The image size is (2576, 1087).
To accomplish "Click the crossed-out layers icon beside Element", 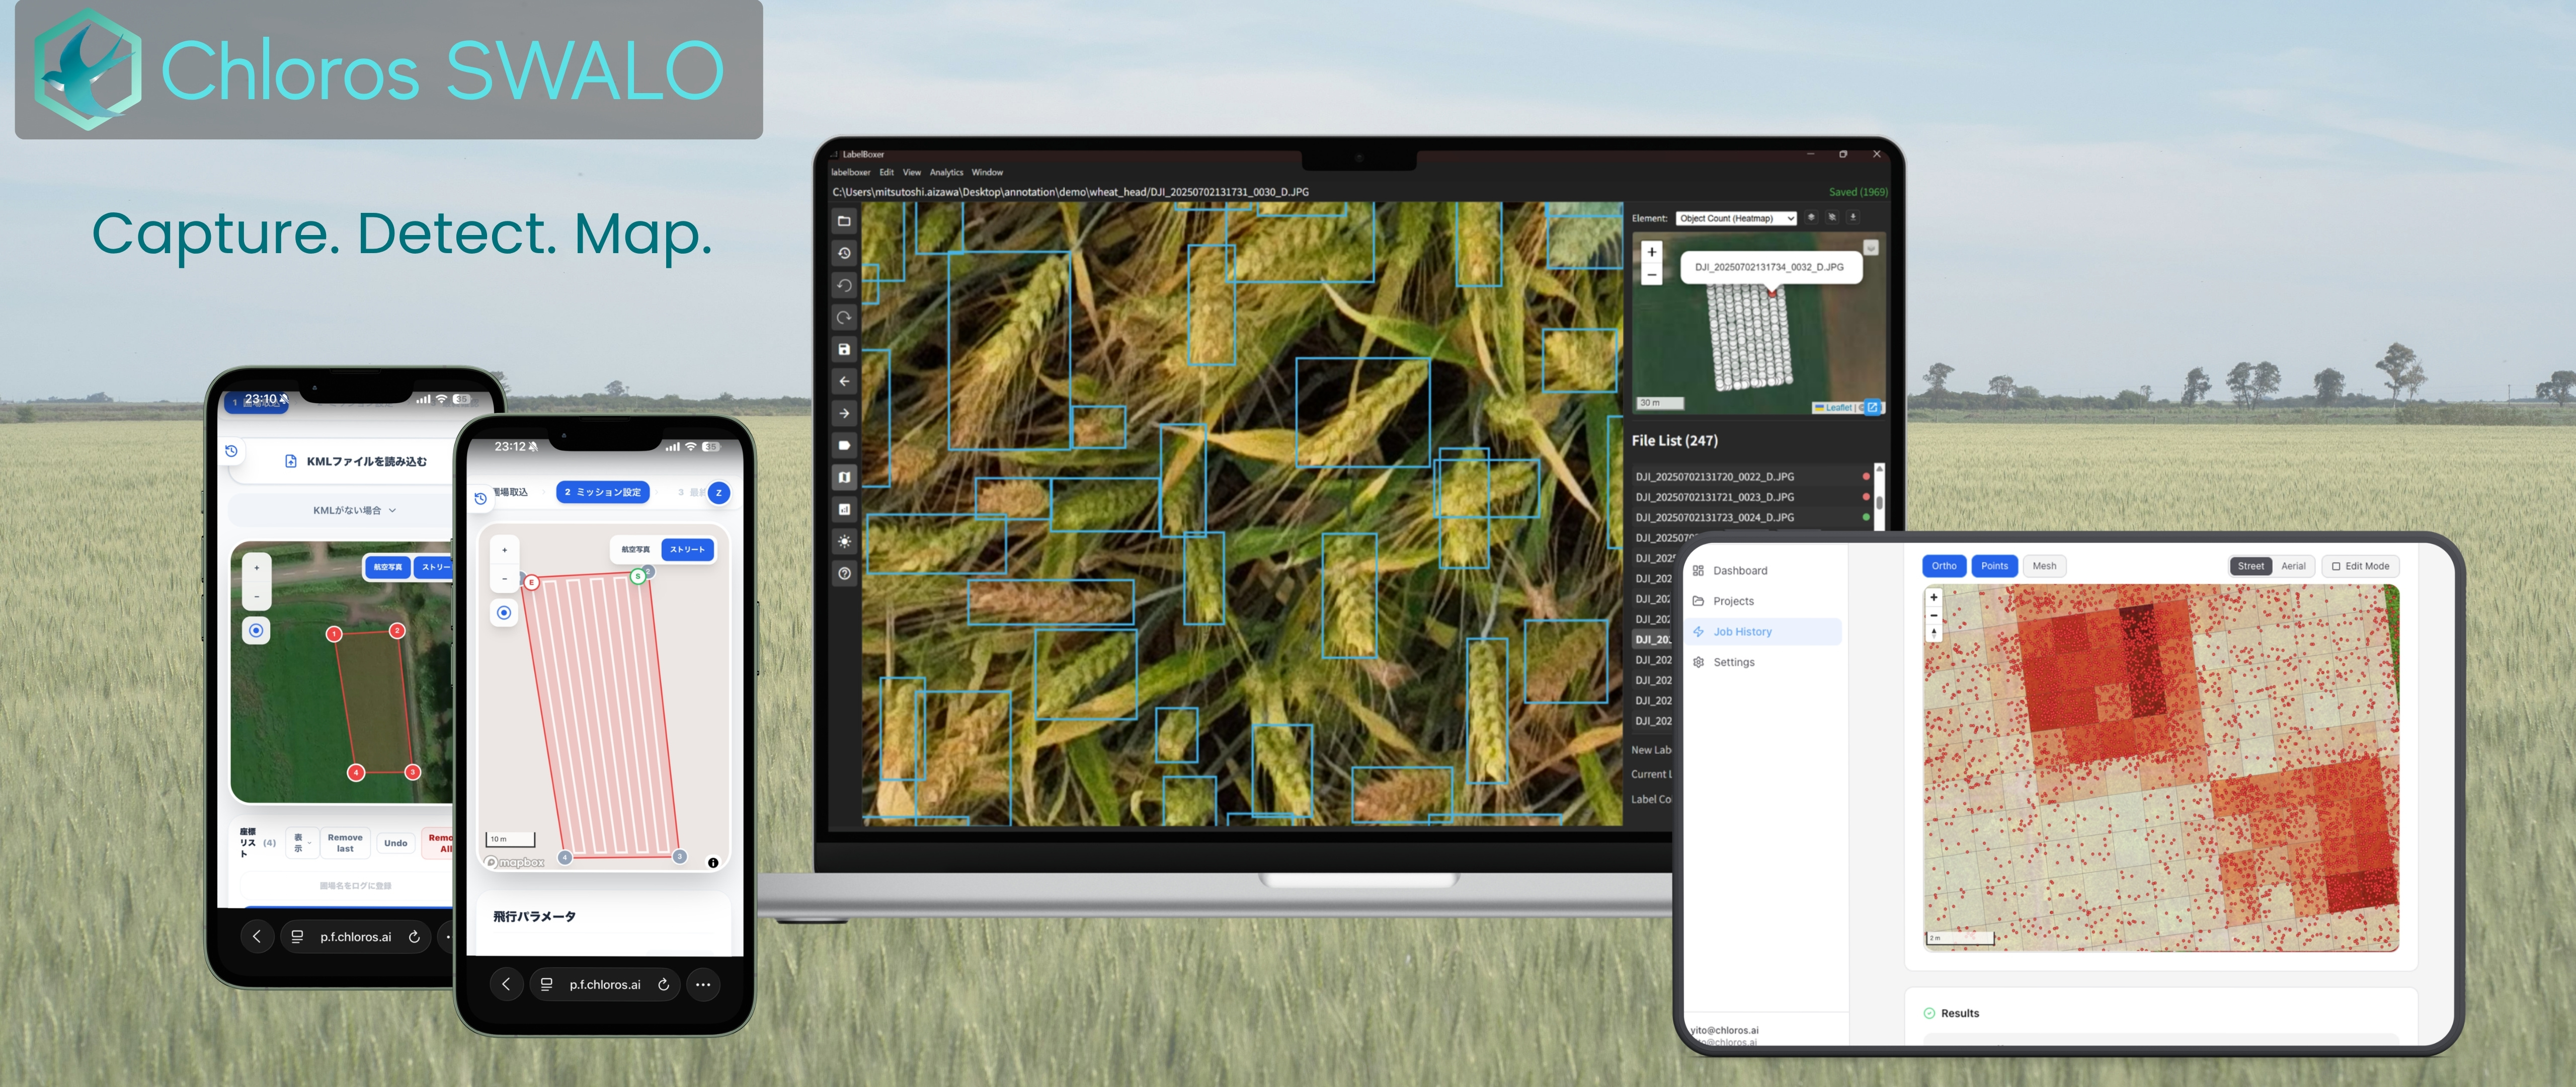I will (1832, 217).
